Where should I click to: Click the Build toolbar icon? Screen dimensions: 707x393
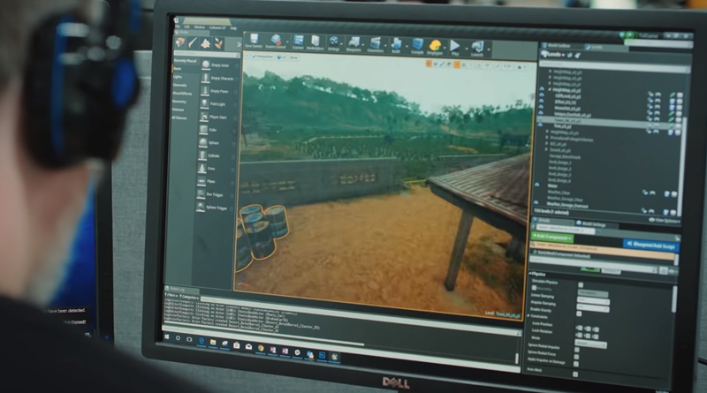click(x=396, y=44)
